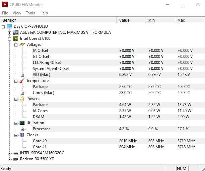
Task: Collapse the DESKTOP-8VHOJ3D root node
Action: coord(3,27)
